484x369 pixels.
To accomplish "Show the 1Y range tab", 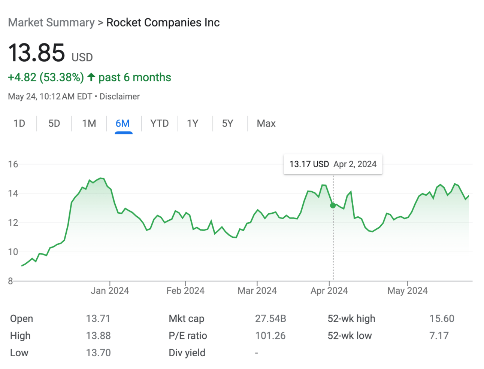I will [x=193, y=123].
